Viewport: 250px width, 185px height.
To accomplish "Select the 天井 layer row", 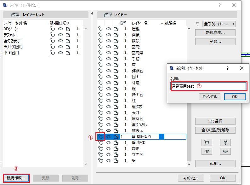I will click(142, 113).
